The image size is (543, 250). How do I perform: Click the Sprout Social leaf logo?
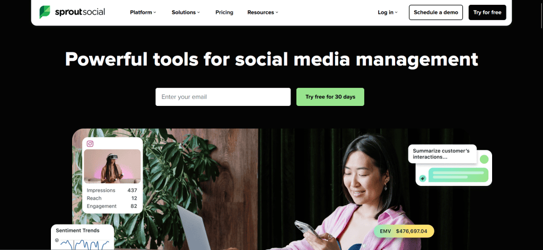[x=45, y=12]
